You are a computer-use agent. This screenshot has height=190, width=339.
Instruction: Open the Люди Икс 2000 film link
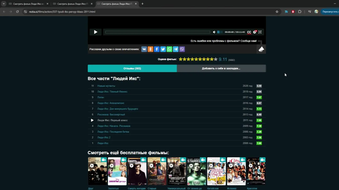103,143
